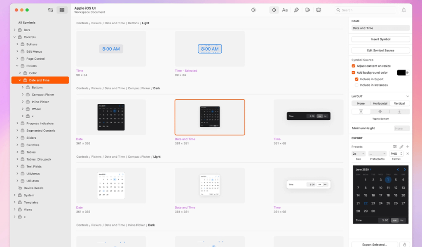Screen dimensions: 422x247
Task: Toggle Adjust content on resize
Action: pyautogui.click(x=353, y=66)
